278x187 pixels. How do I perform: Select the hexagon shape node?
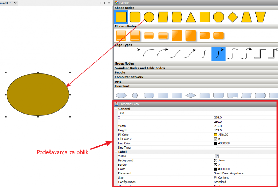coord(177,17)
